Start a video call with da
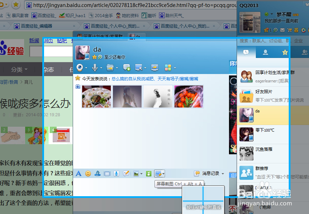 79,68
